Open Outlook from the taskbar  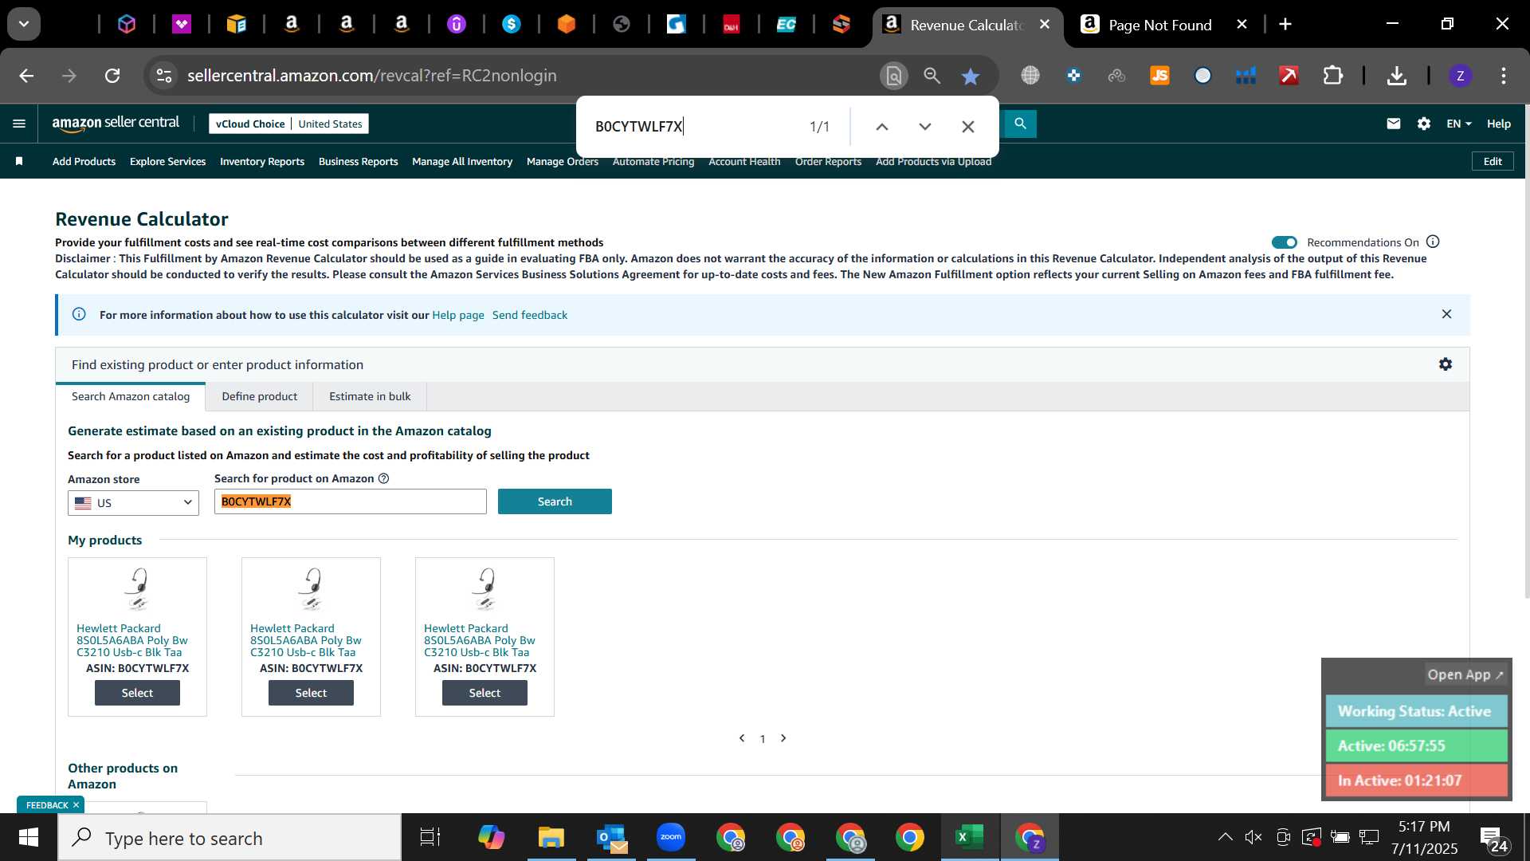tap(611, 838)
